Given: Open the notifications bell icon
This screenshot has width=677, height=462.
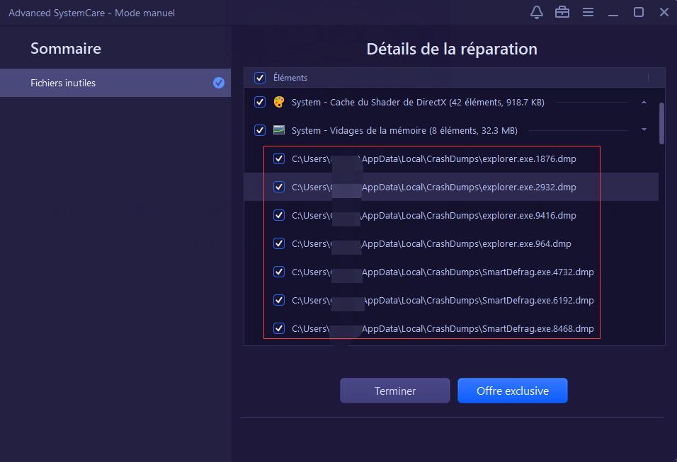Looking at the screenshot, I should 537,13.
